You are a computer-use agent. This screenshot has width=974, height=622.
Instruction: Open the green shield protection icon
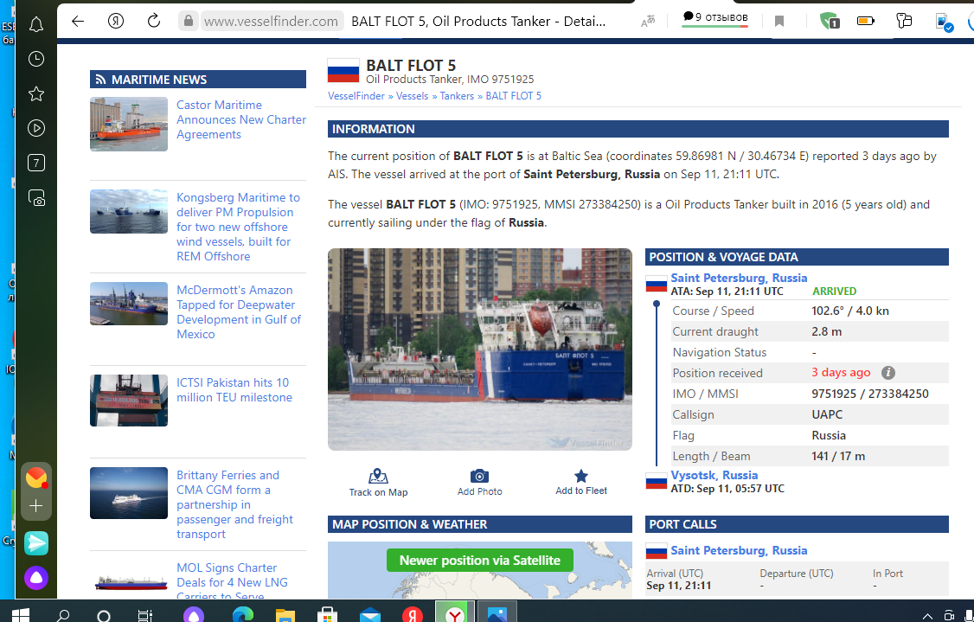pyautogui.click(x=830, y=21)
